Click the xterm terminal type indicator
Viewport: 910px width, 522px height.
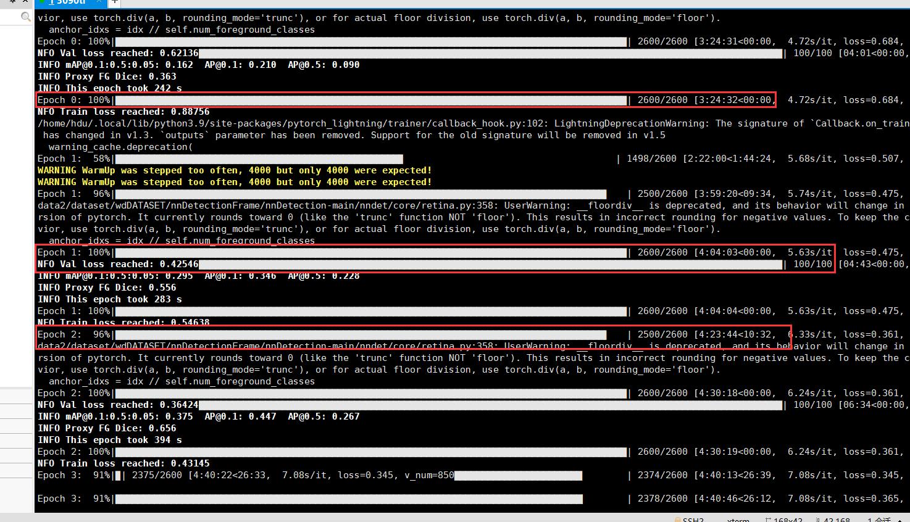tap(738, 518)
